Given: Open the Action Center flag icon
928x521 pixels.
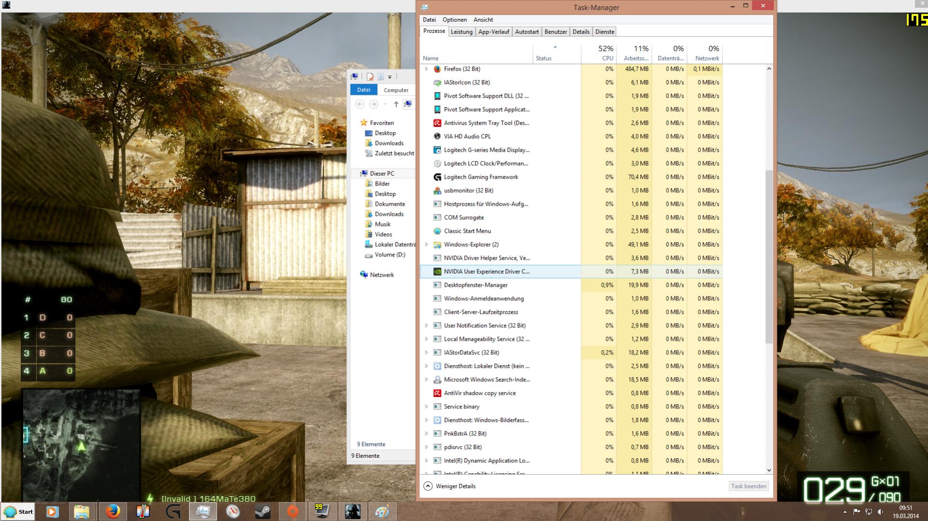Looking at the screenshot, I should coord(856,512).
